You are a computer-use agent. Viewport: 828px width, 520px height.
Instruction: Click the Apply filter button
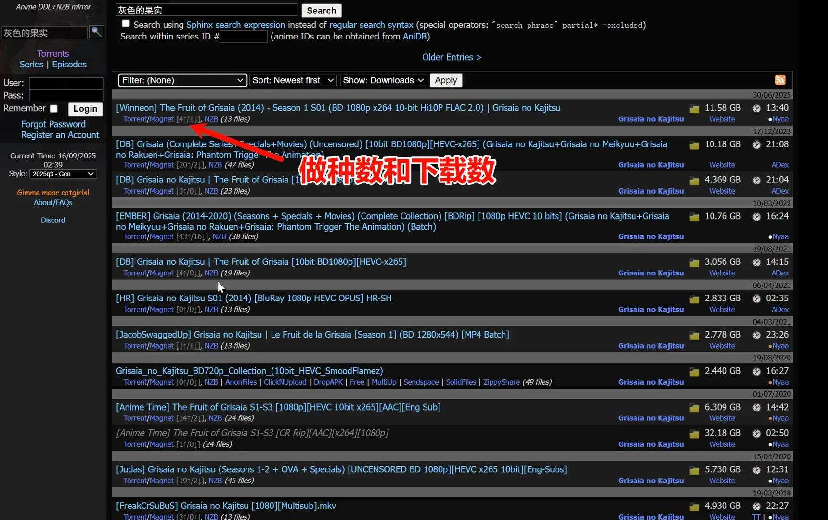[x=446, y=80]
